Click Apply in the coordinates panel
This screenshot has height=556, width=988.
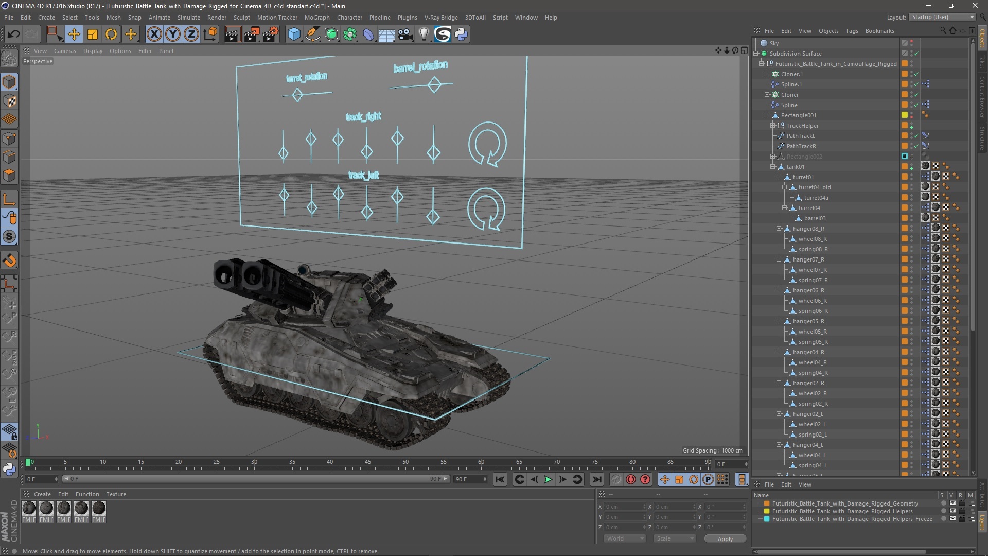(725, 539)
